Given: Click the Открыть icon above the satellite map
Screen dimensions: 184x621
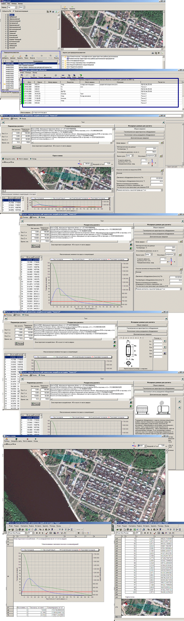Looking at the screenshot, I should point(65,7).
